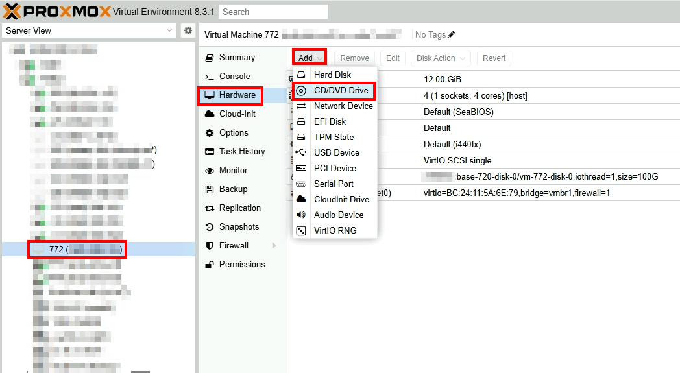Select the Default (SeaBIOS) value
This screenshot has height=373, width=680.
tap(458, 112)
